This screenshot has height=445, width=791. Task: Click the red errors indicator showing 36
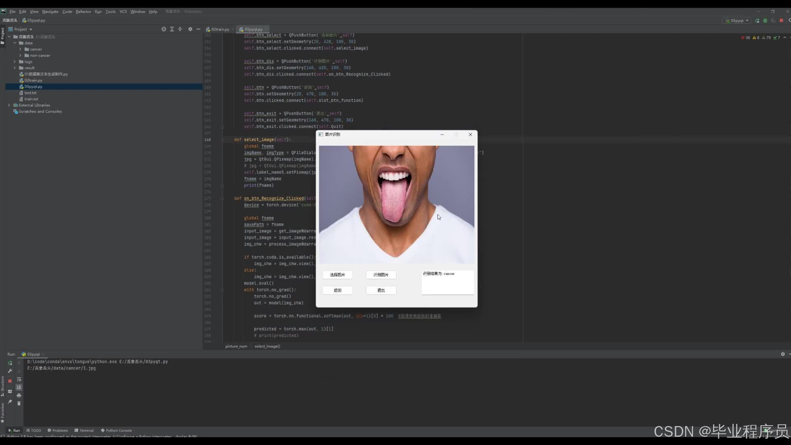(746, 37)
